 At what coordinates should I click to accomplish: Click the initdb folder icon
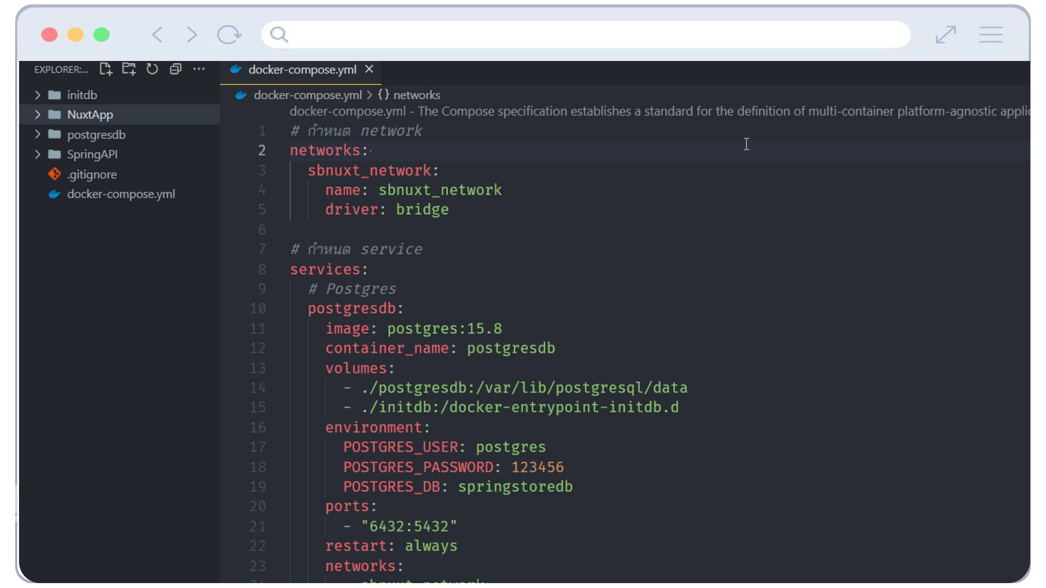(x=54, y=95)
